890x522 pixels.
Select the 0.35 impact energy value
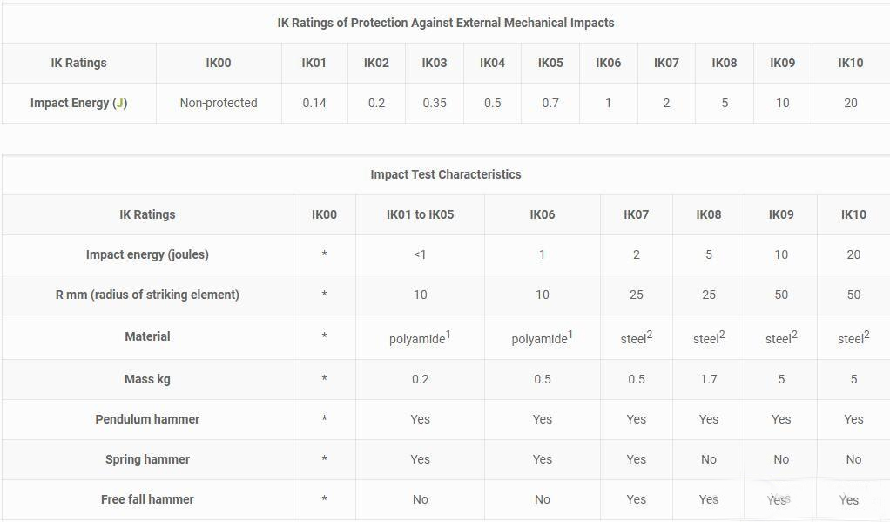tap(435, 103)
